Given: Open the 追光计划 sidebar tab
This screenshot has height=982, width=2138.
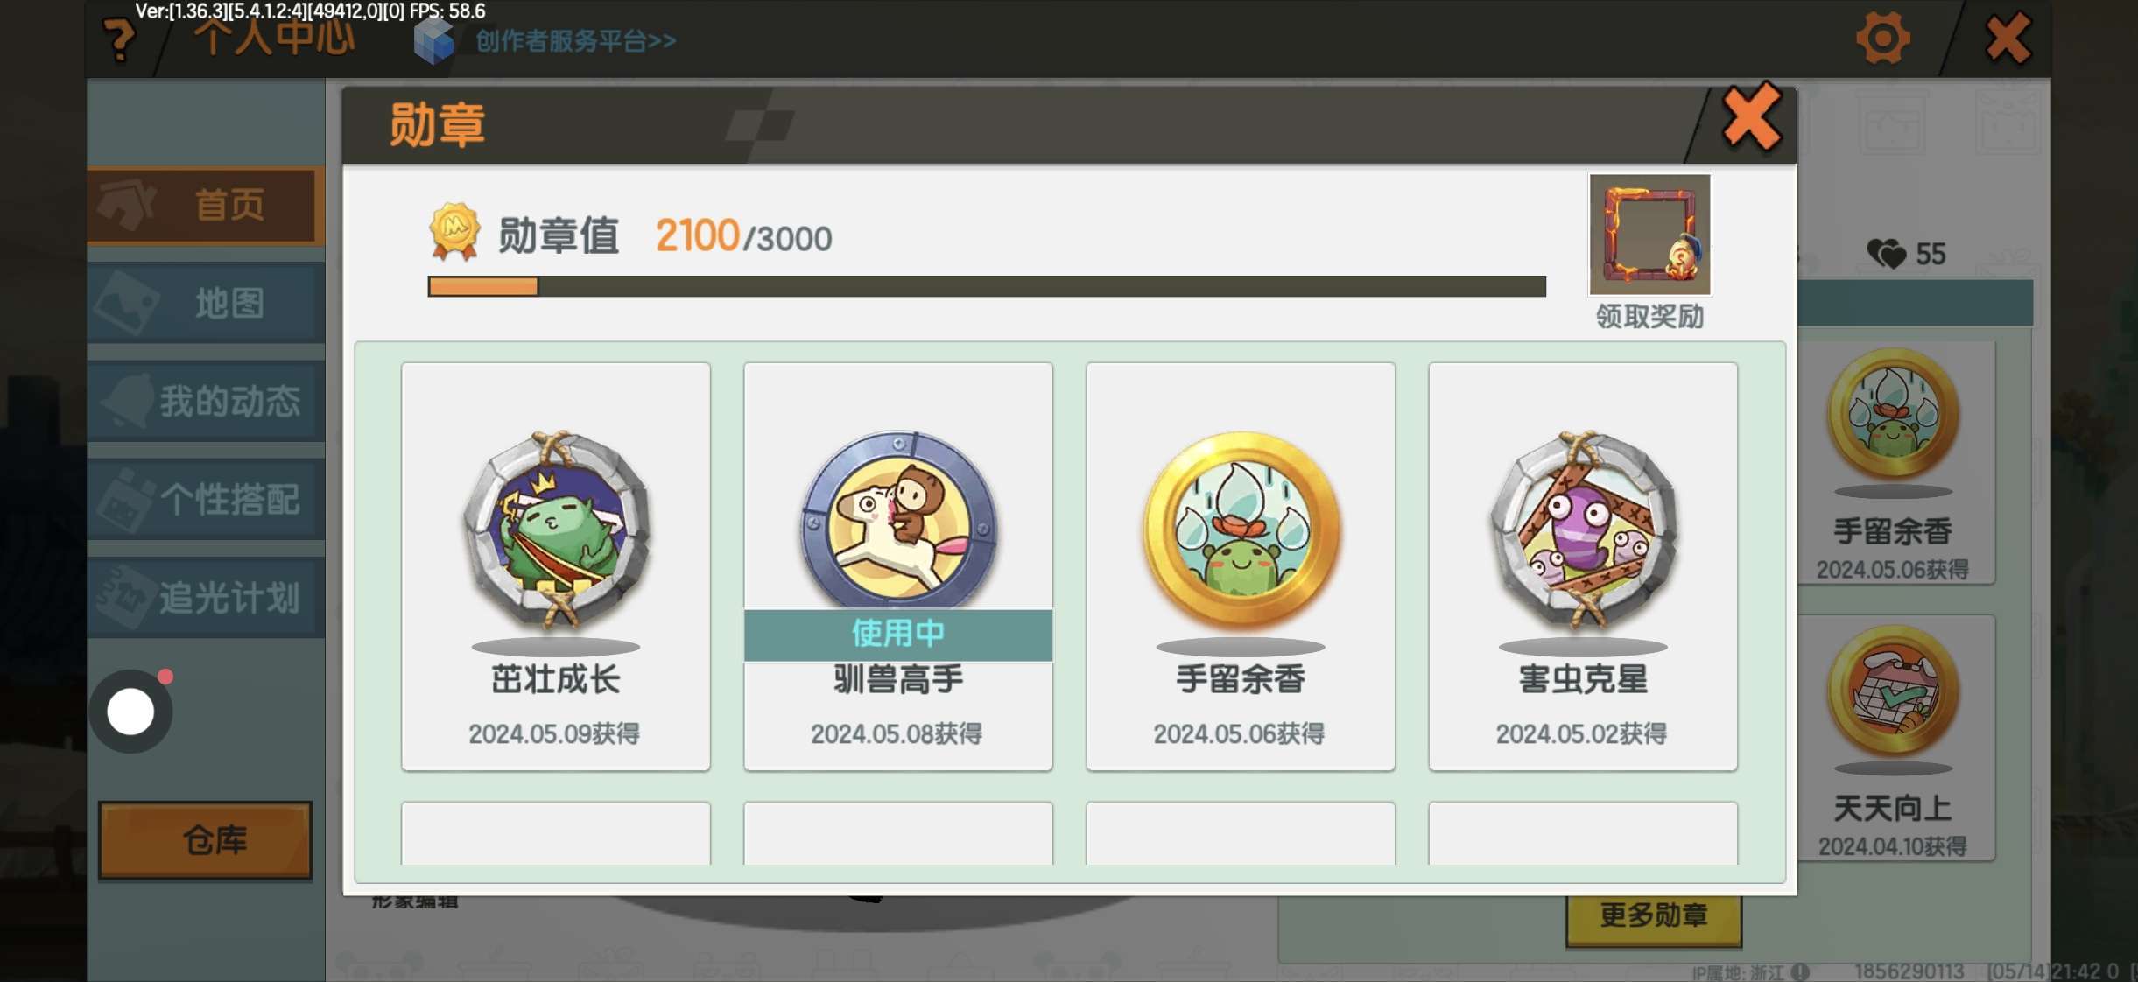Looking at the screenshot, I should 206,598.
